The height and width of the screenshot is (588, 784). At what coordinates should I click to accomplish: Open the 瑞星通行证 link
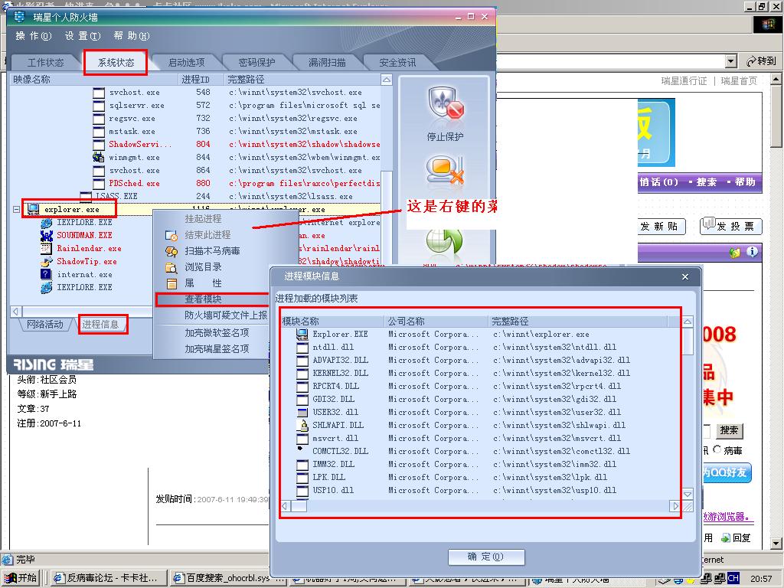[684, 81]
